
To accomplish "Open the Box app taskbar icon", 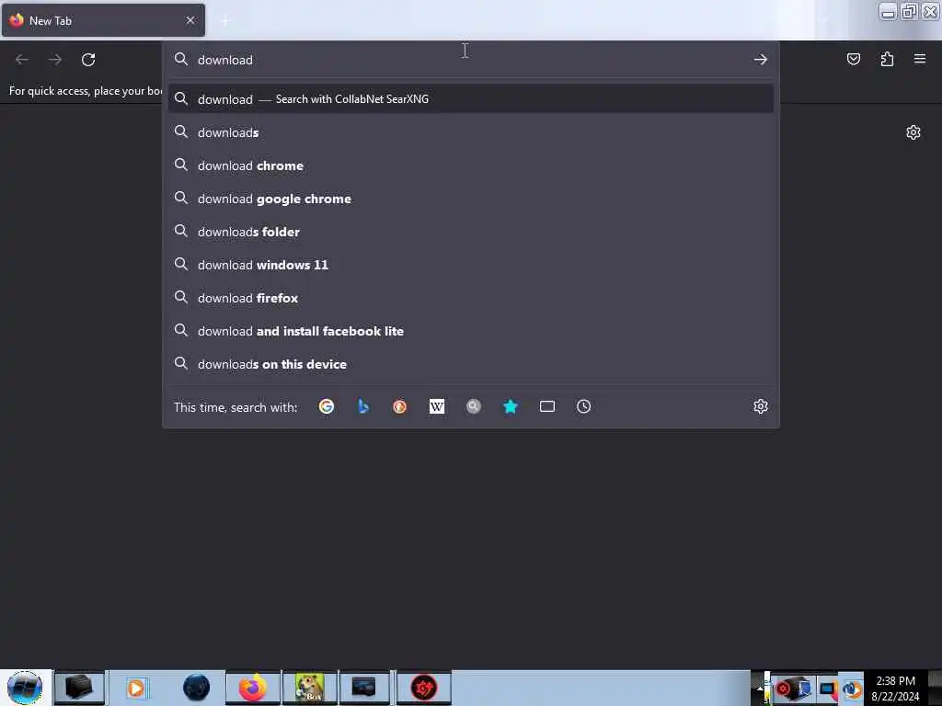I will click(x=309, y=688).
